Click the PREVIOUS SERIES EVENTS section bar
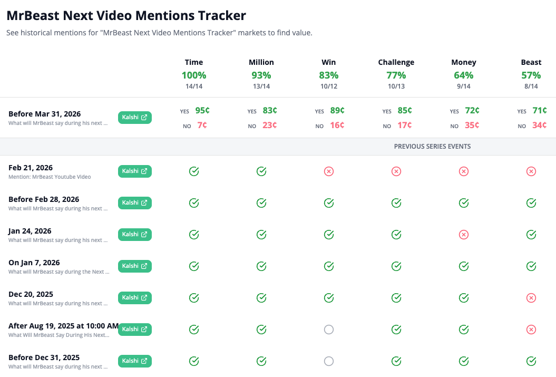 [x=432, y=146]
